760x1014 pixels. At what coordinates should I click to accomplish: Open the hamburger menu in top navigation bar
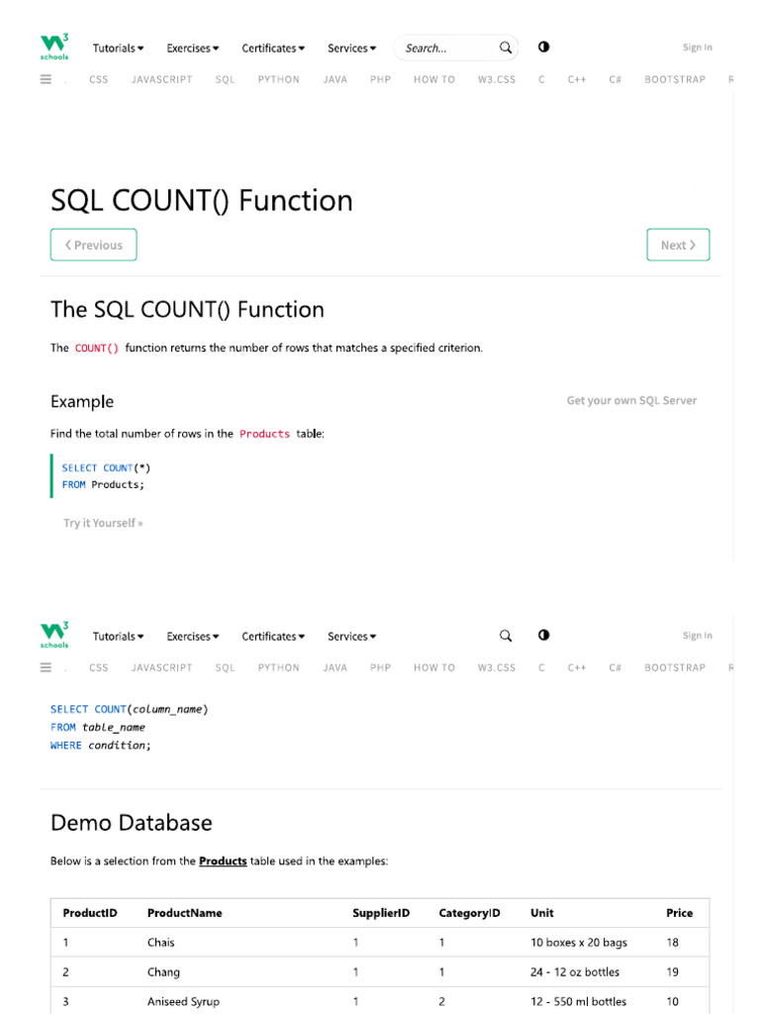point(46,79)
